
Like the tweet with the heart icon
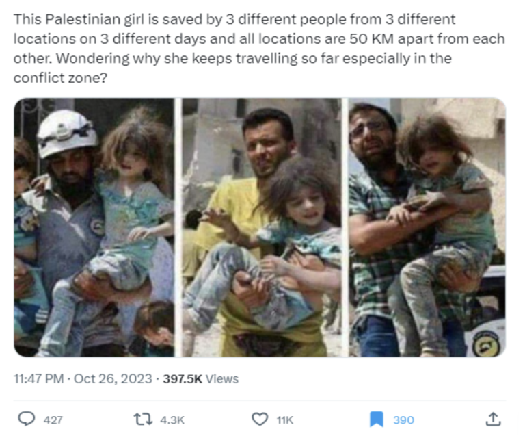pos(260,420)
